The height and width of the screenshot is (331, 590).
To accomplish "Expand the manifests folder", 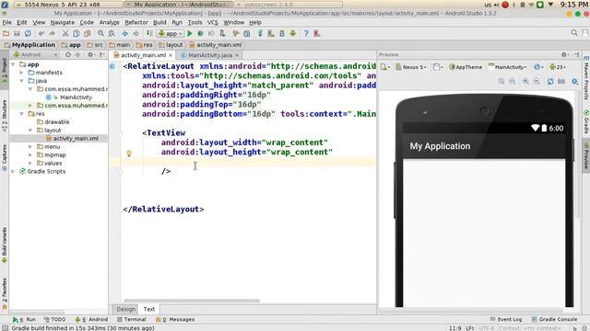I will coord(22,73).
